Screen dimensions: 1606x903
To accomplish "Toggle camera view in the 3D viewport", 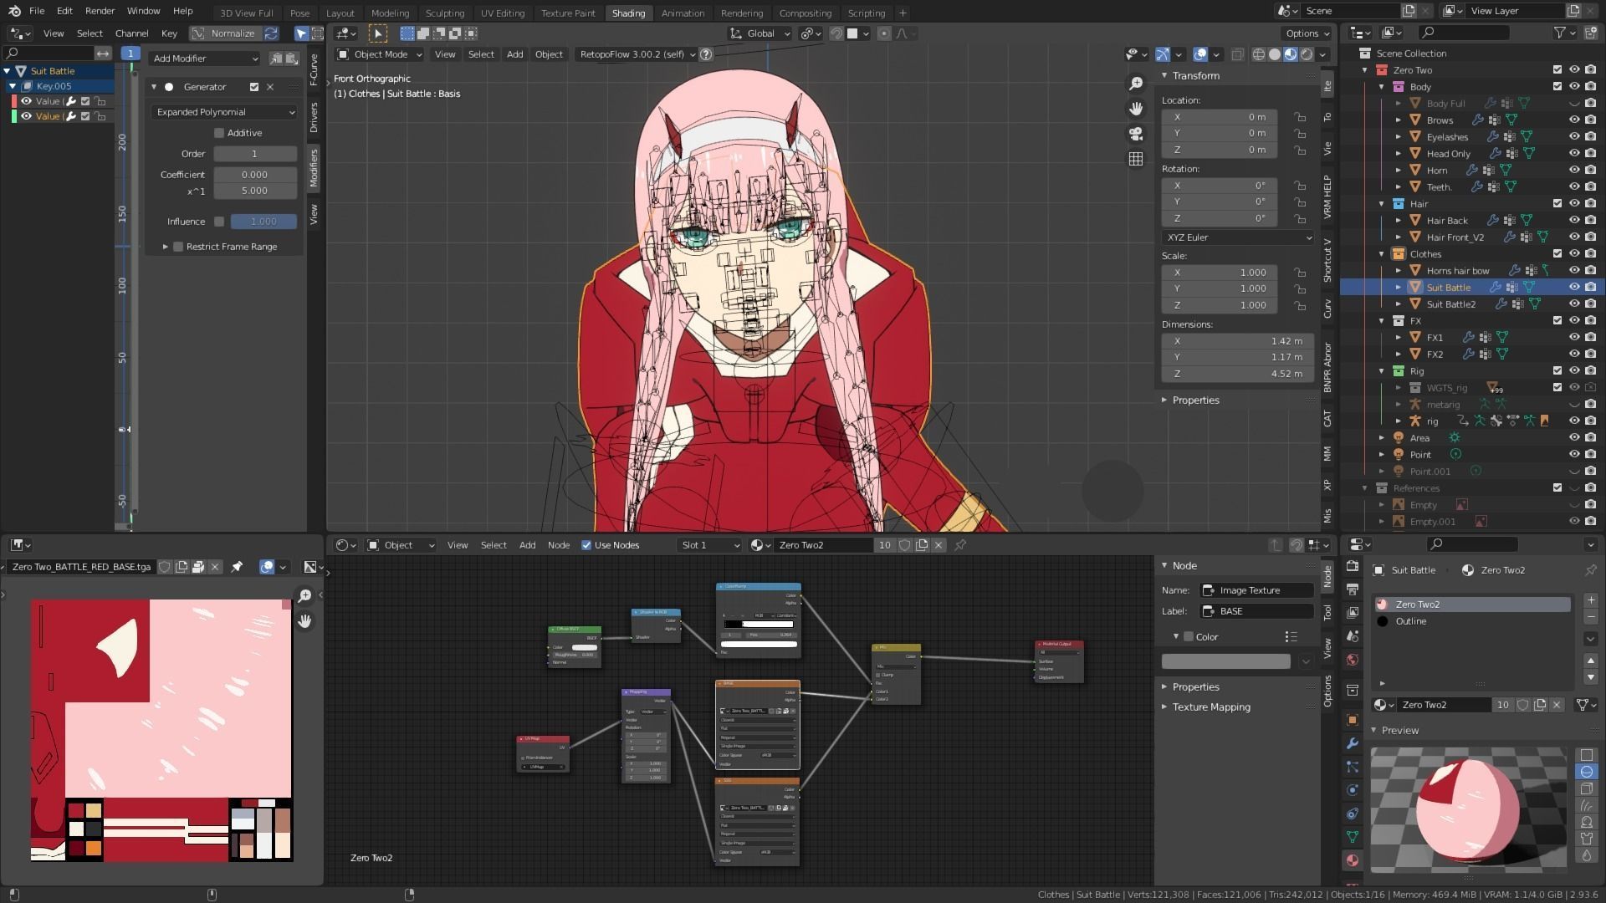I will pos(1136,134).
